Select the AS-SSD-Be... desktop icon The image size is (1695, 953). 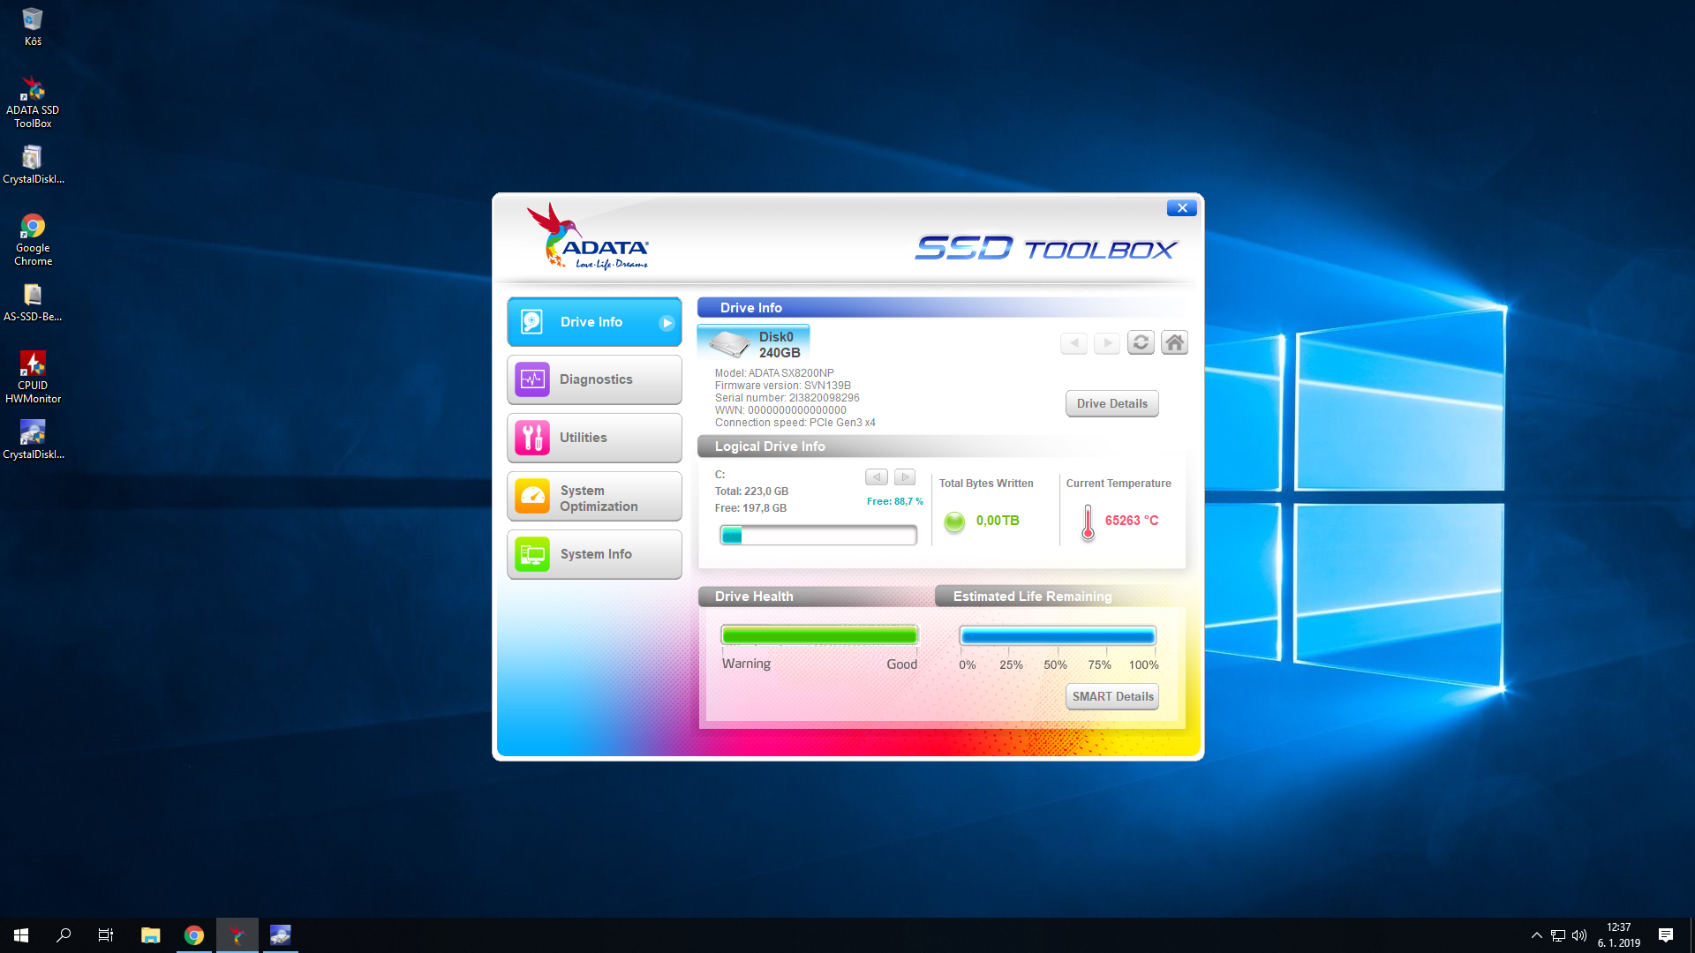point(33,303)
